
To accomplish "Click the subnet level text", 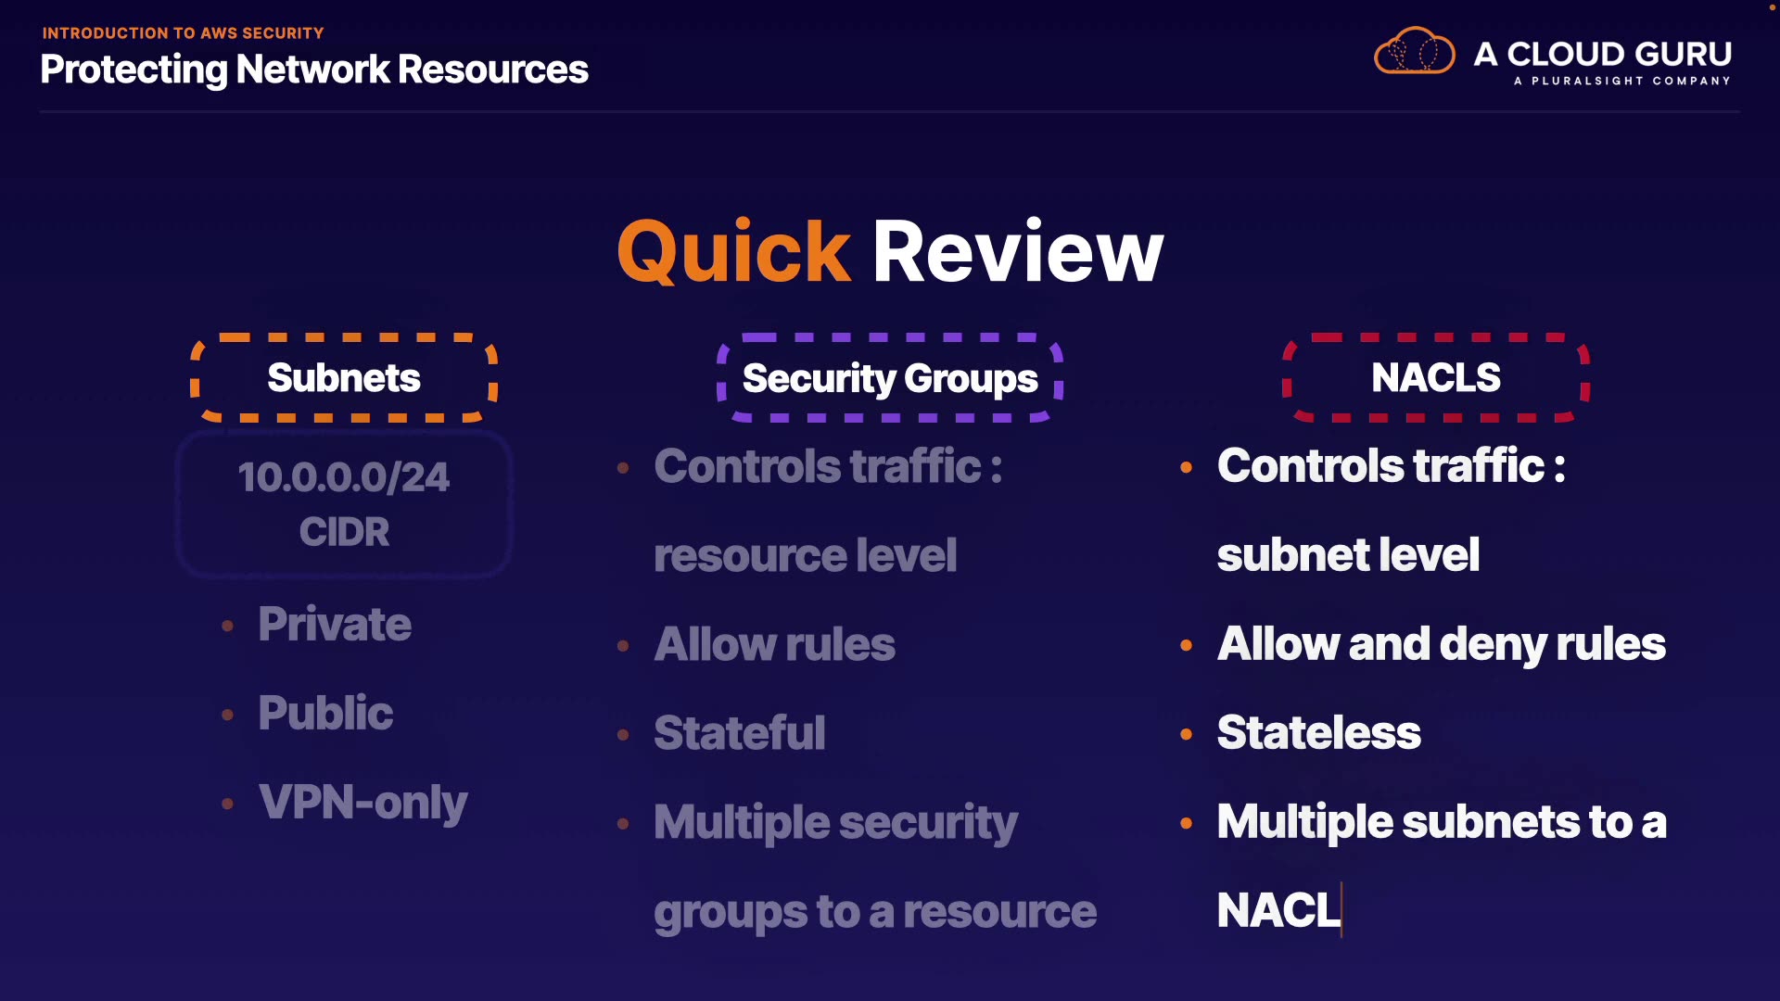I will [x=1348, y=555].
